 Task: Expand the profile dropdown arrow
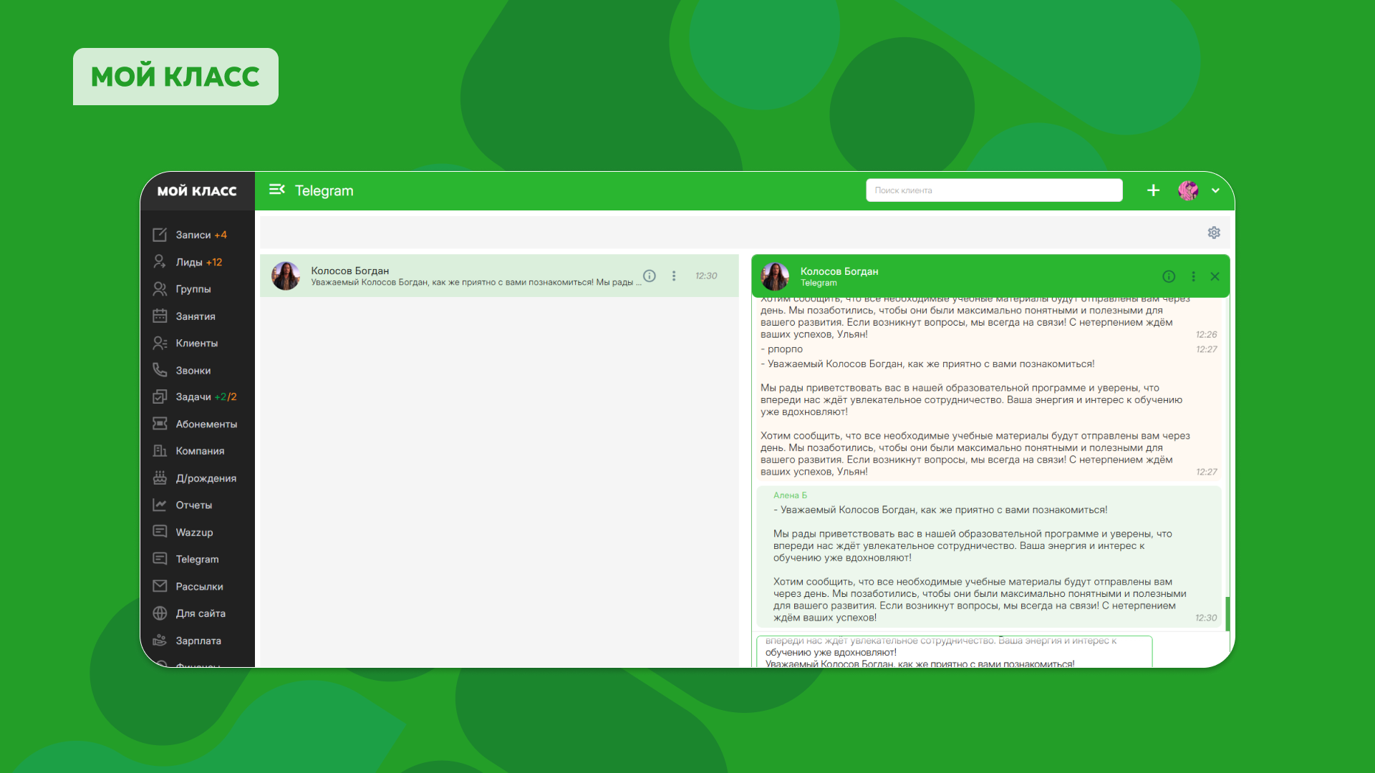click(x=1215, y=190)
